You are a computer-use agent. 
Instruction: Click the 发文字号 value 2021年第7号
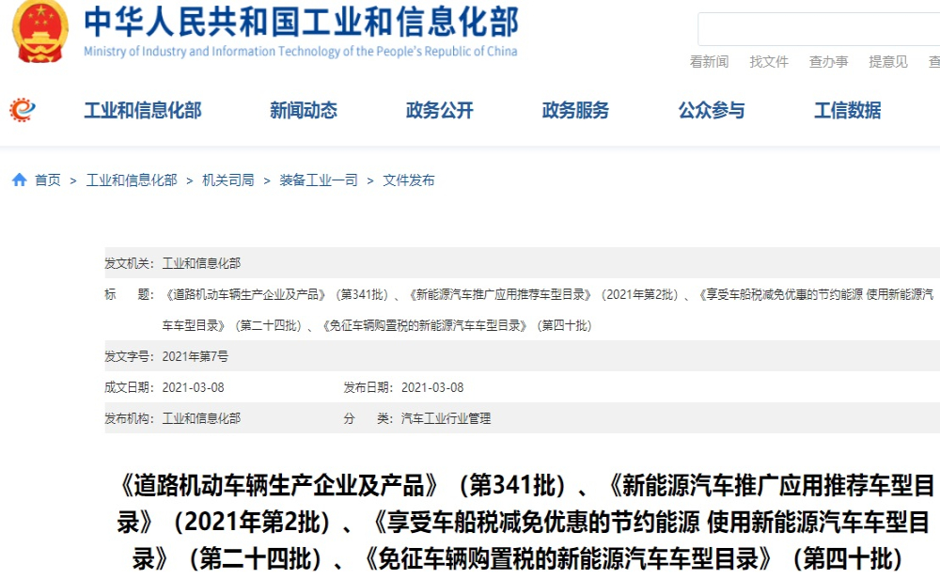[x=196, y=356]
